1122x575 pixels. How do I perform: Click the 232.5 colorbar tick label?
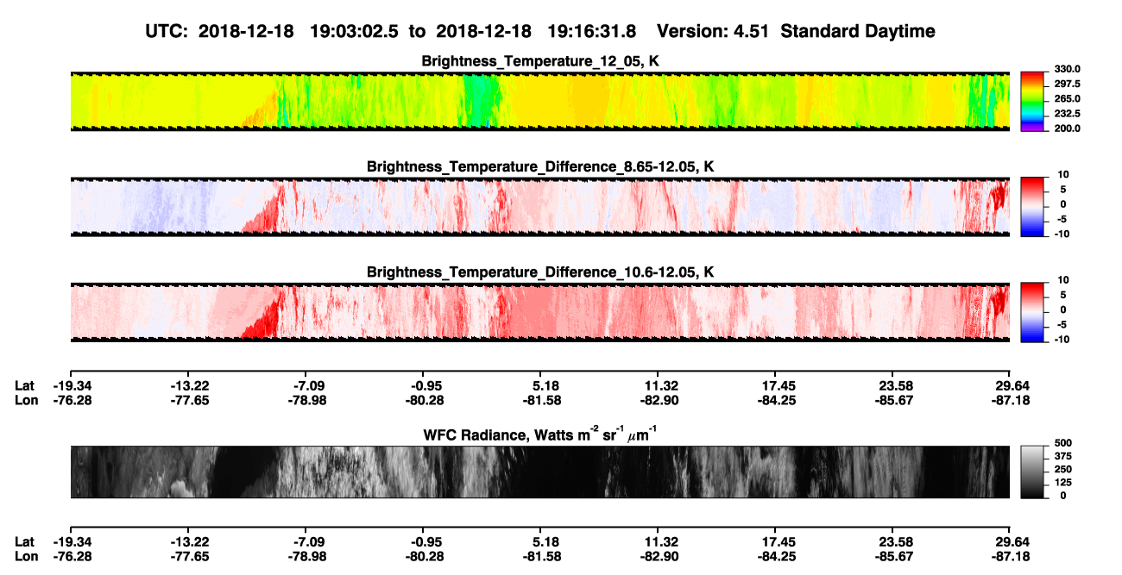1068,113
